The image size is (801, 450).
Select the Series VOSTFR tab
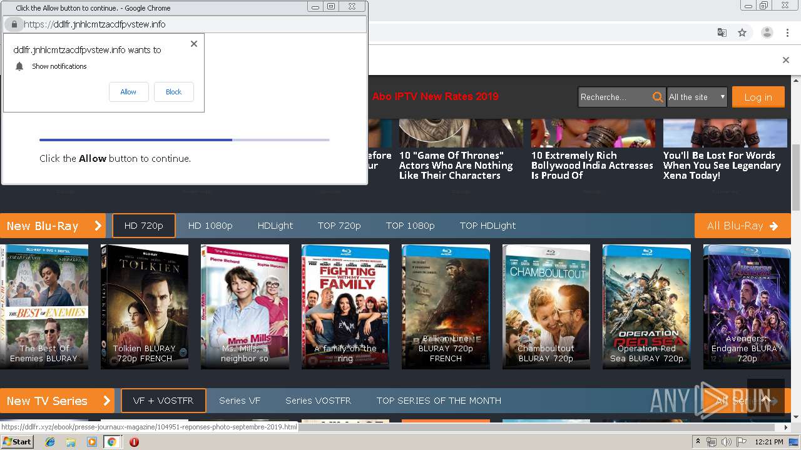pos(318,401)
